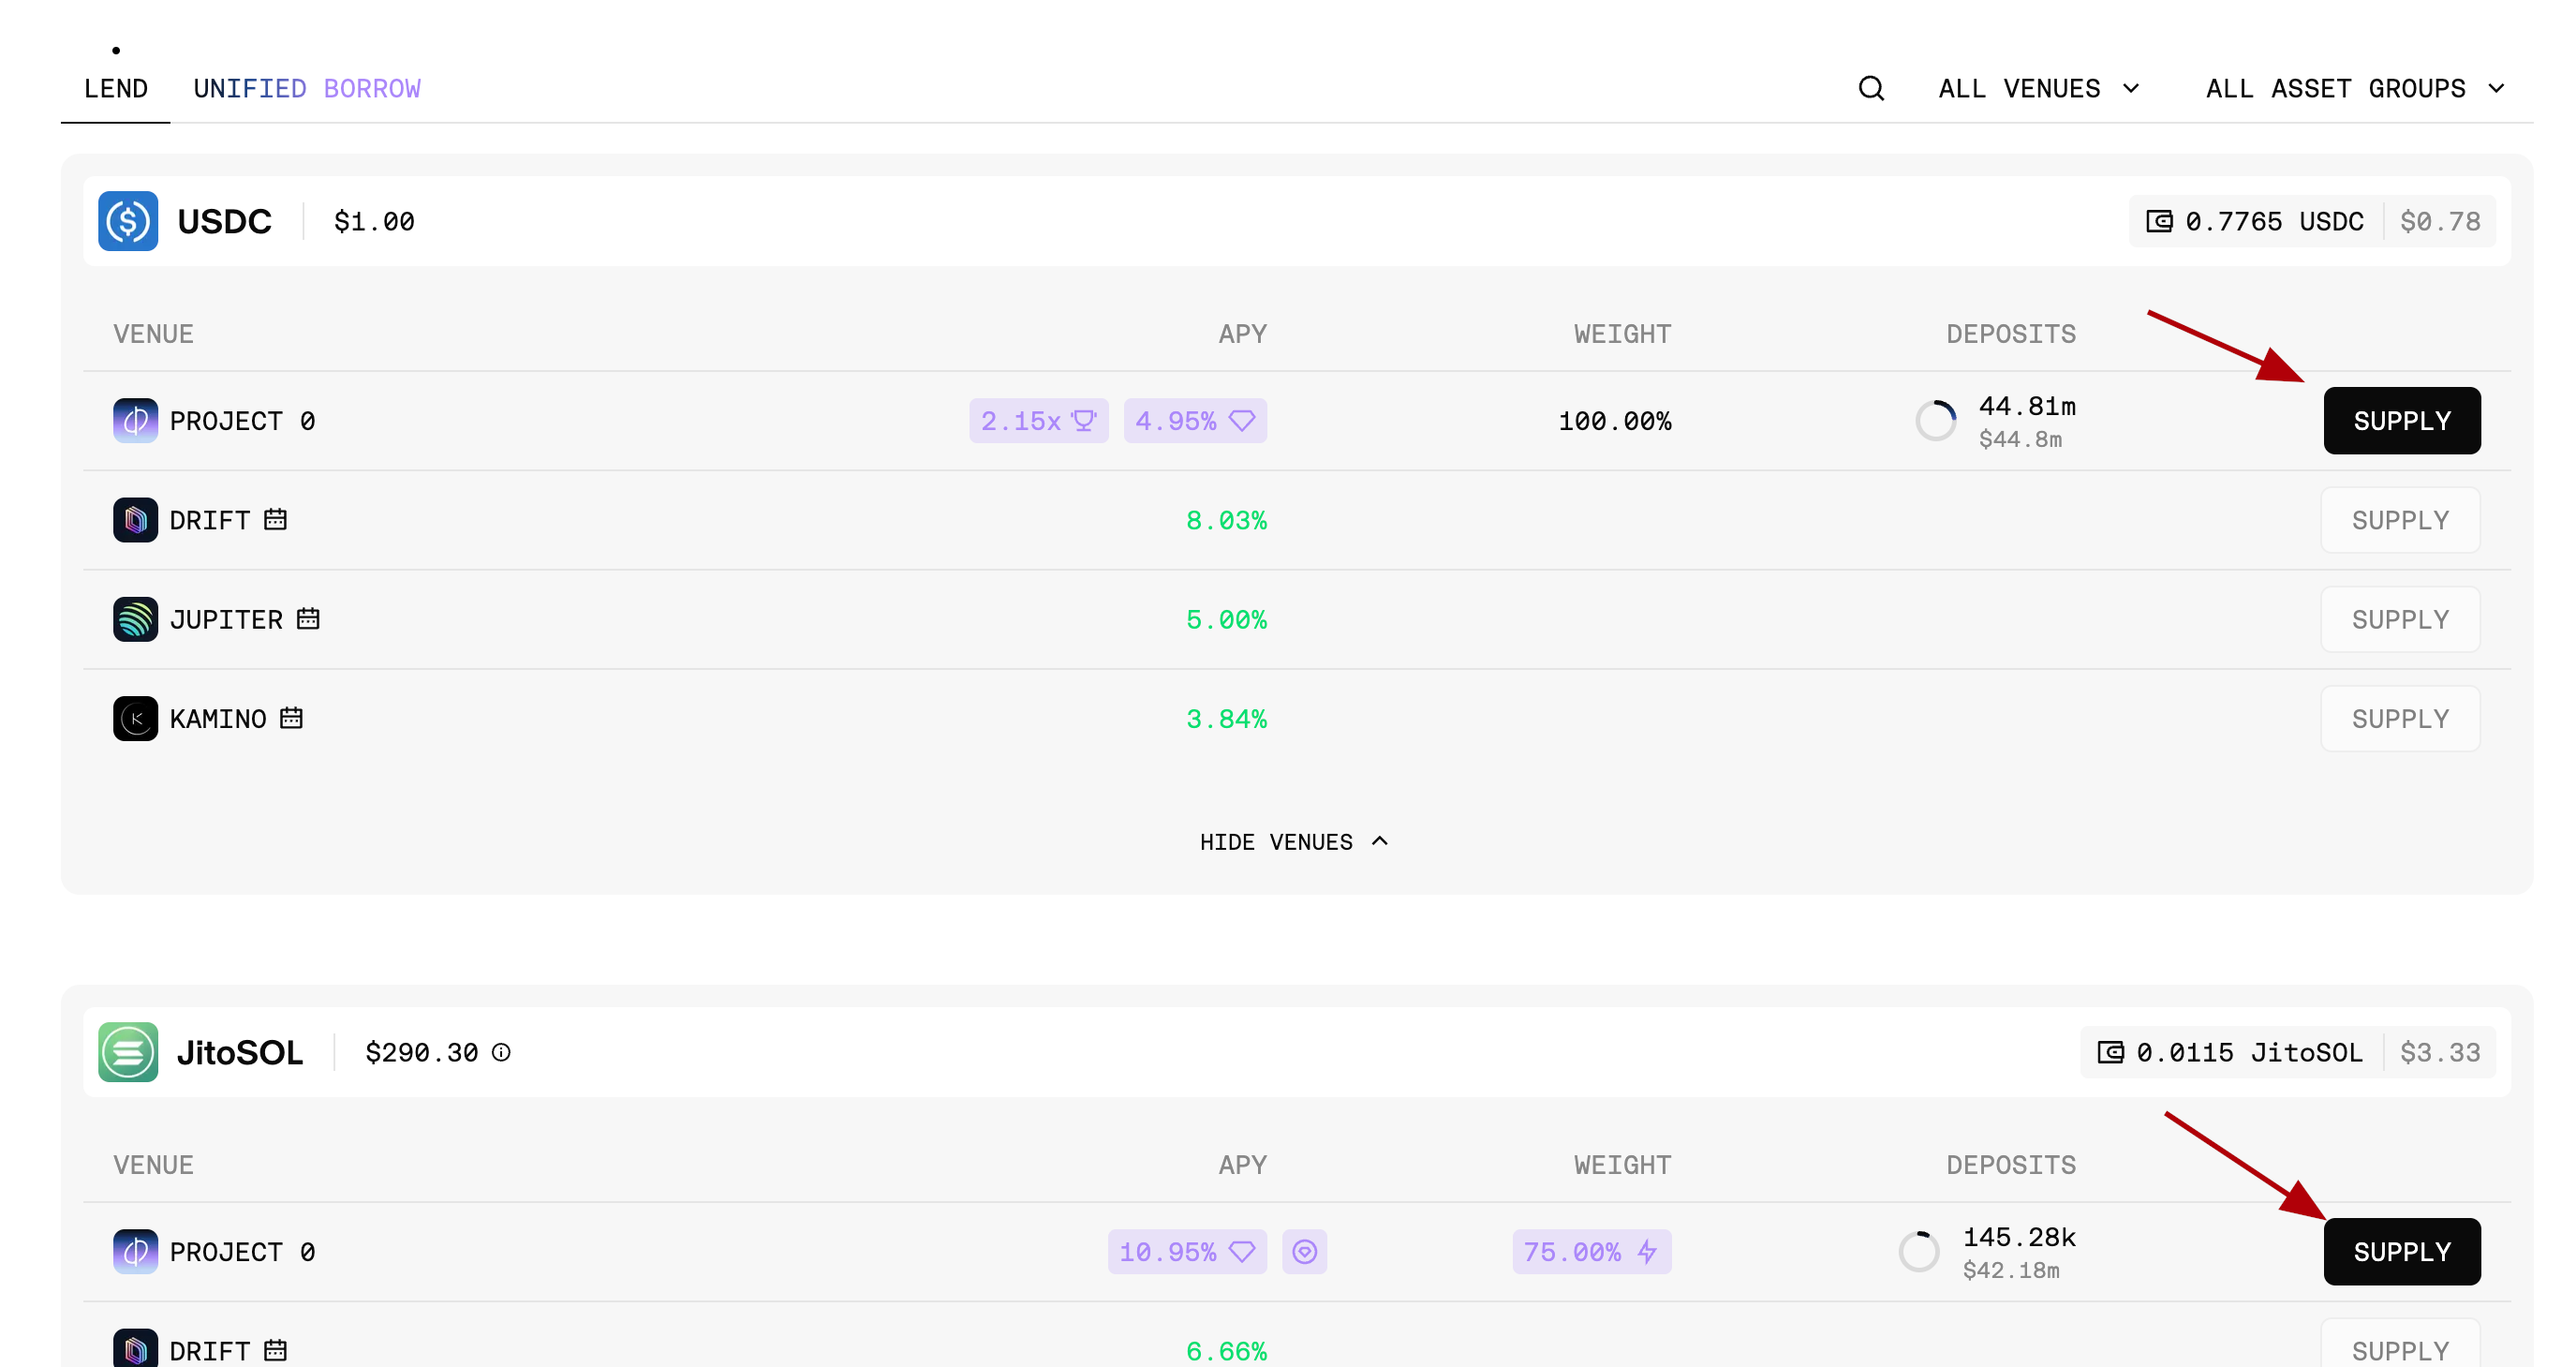Click the calendar icon beside Drift 6.66%
Viewport: 2576px width, 1367px height.
pos(275,1350)
